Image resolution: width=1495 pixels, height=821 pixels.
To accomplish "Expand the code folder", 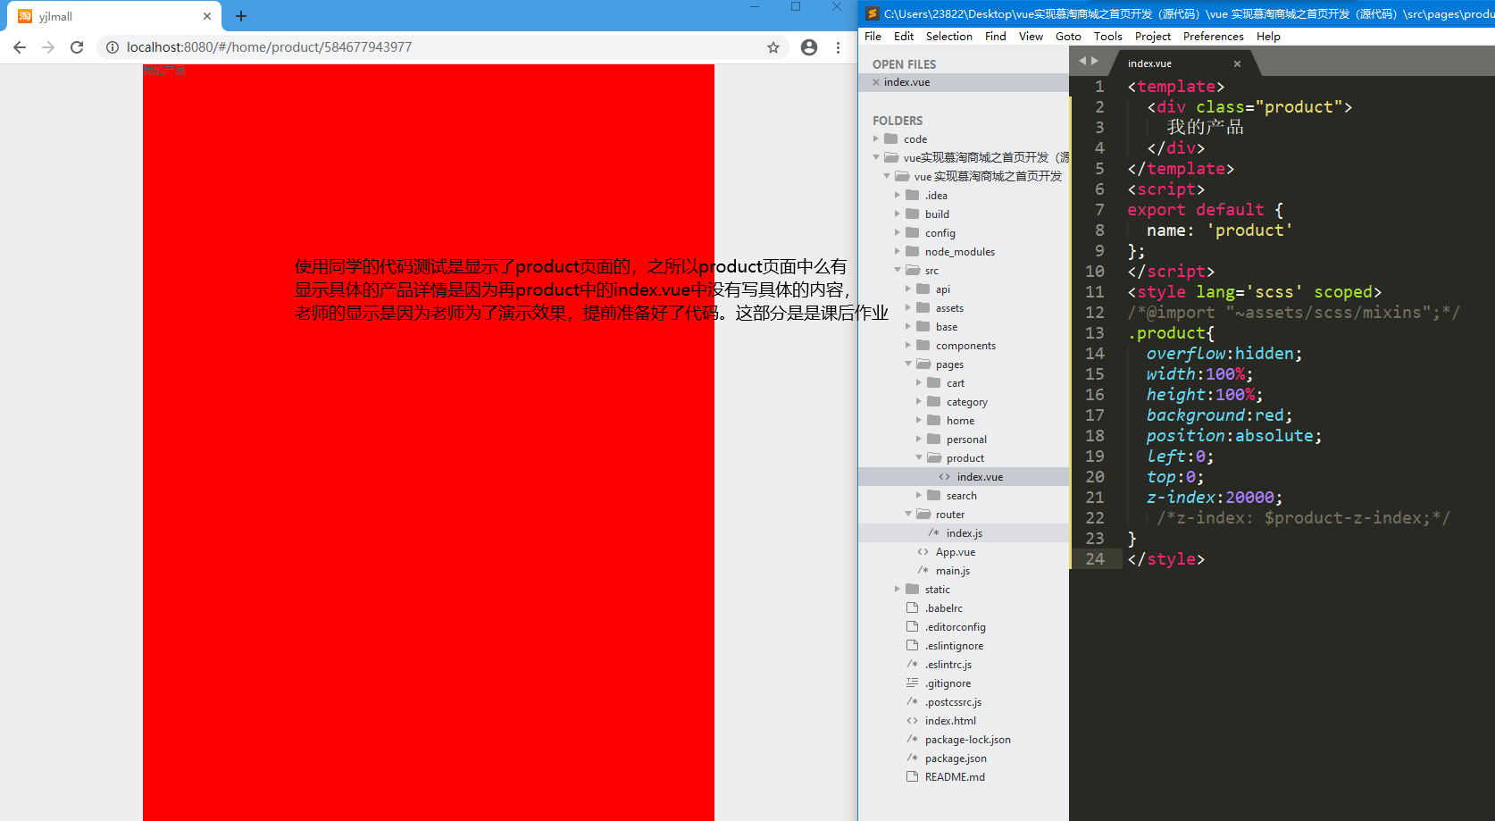I will (876, 138).
